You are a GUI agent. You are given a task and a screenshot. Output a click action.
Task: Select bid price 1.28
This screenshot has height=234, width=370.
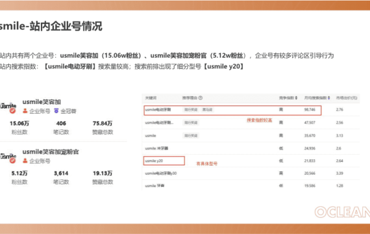(339, 186)
